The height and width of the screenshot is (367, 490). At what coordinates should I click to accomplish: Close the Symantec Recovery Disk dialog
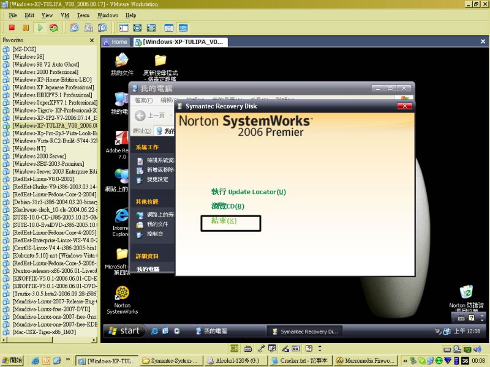coord(405,106)
